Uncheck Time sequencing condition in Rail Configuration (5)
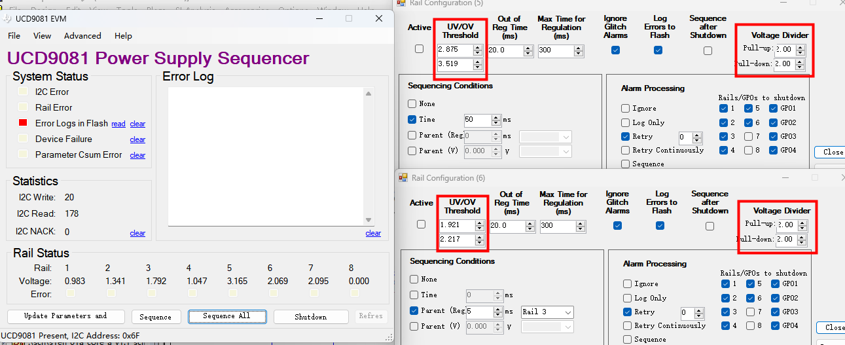Viewport: 845px width, 345px height. click(412, 119)
